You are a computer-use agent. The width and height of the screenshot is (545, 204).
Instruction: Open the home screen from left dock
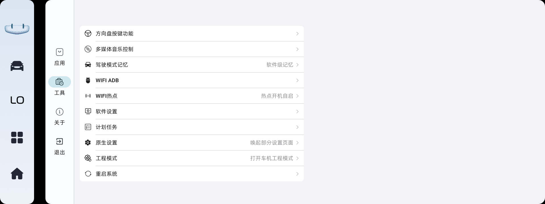pos(17,174)
